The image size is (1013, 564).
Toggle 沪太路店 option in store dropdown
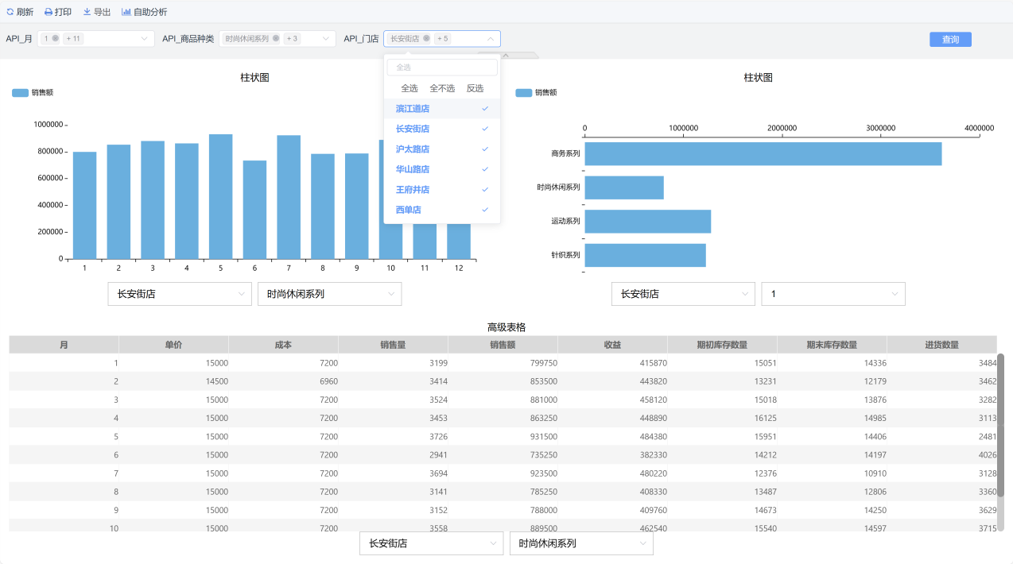click(x=442, y=149)
